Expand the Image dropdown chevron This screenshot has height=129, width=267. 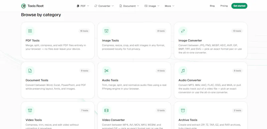pos(158,6)
